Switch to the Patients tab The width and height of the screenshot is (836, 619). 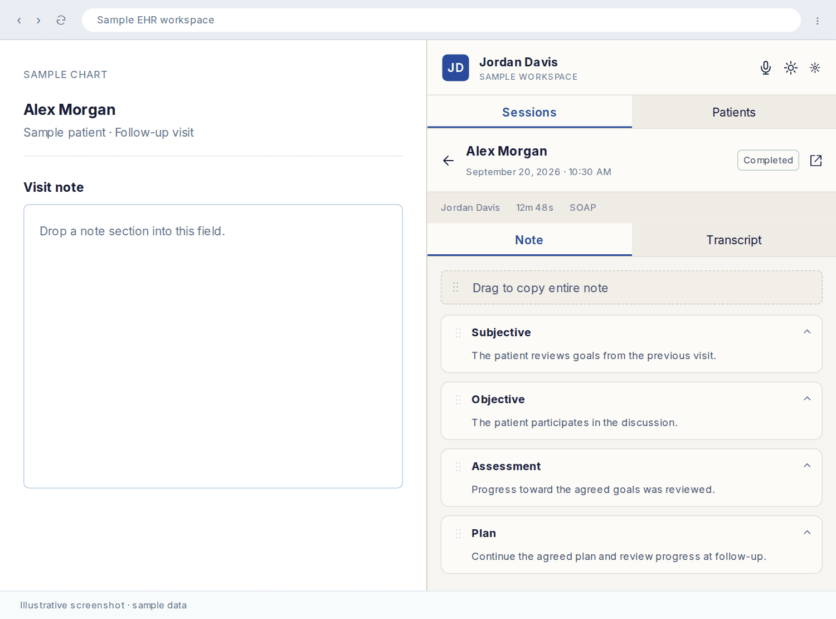point(734,112)
